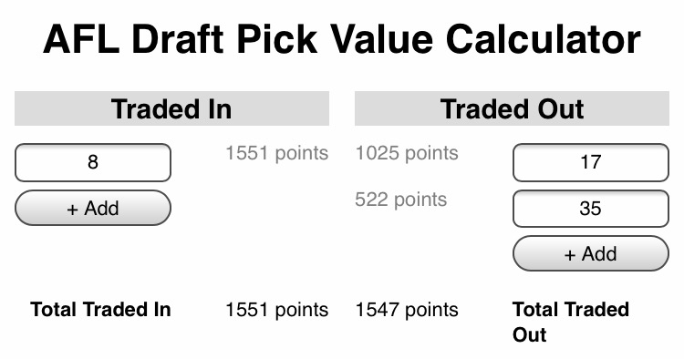The width and height of the screenshot is (684, 359).
Task: Click the Traded Out column header
Action: (513, 108)
